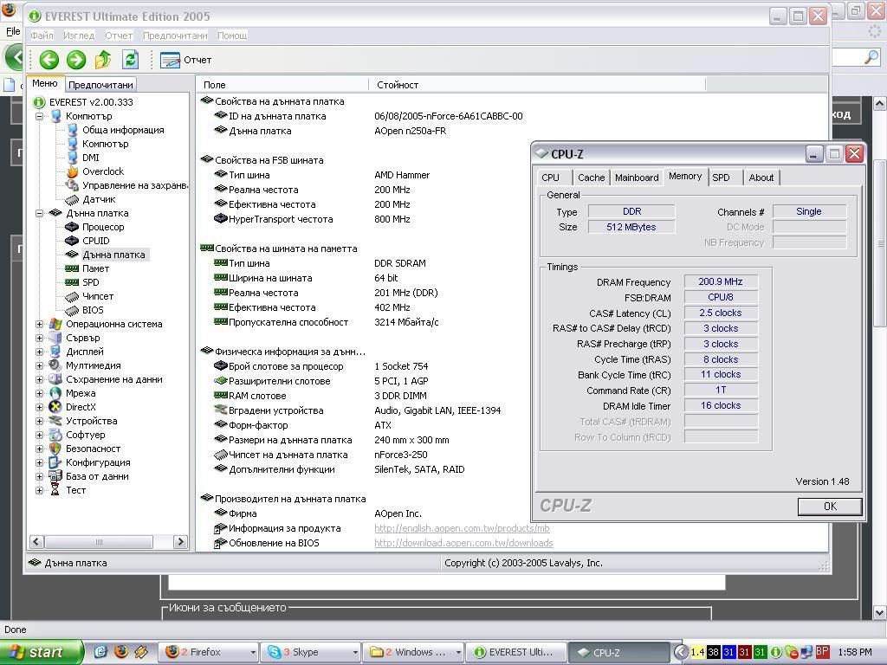The height and width of the screenshot is (665, 887).
Task: Switch to the Предпочитани sidebar tab
Action: [100, 85]
